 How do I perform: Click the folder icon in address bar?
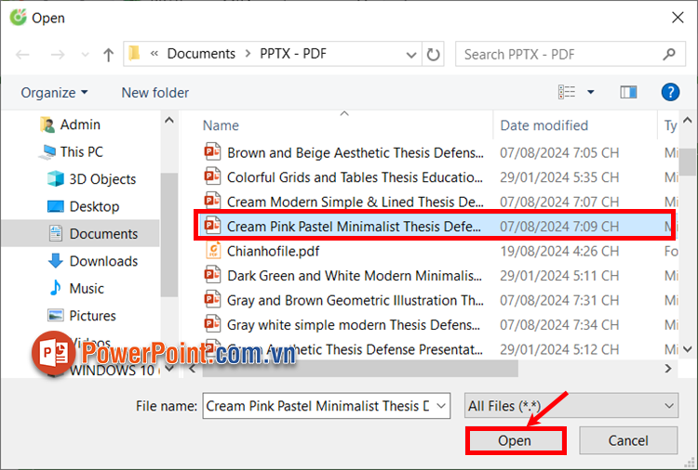(x=134, y=53)
